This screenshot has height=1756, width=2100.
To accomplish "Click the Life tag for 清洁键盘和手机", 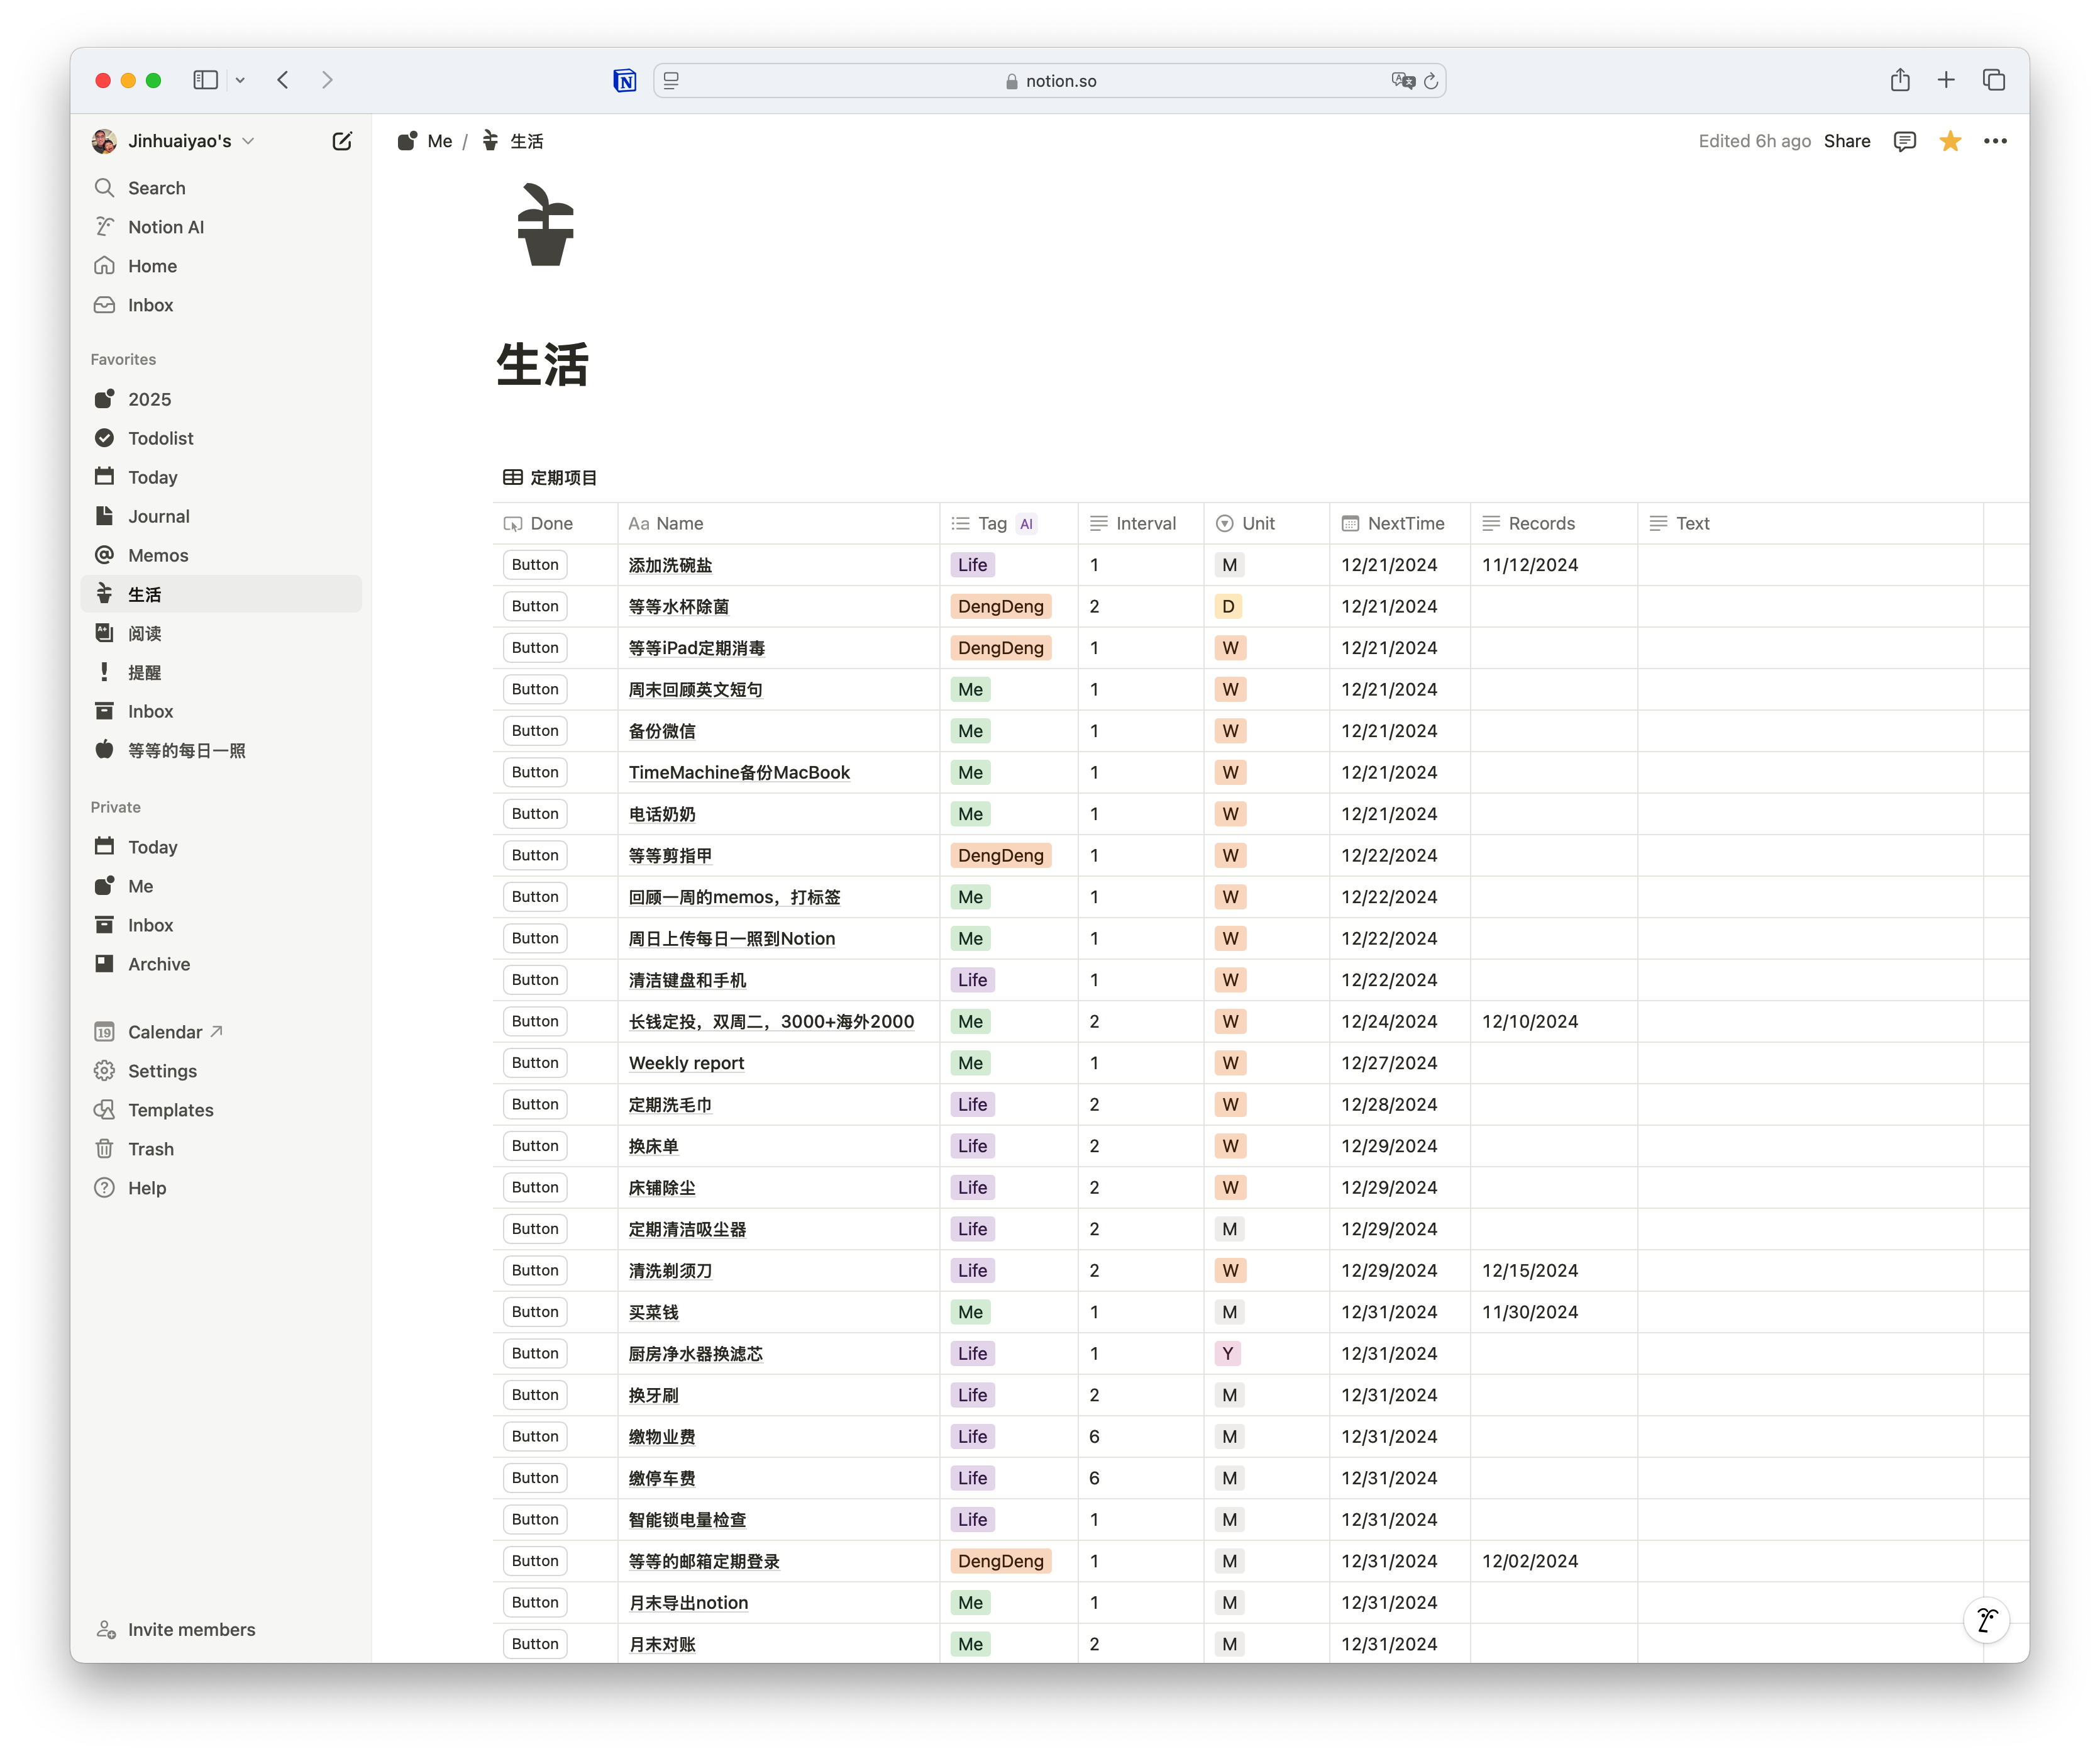I will point(972,981).
